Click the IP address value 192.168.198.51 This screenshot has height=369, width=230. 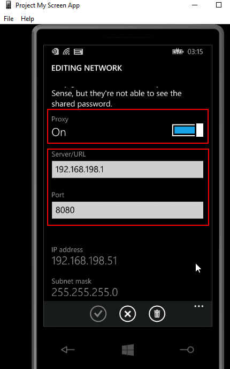pyautogui.click(x=85, y=261)
